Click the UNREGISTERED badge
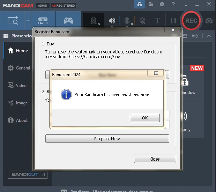Screen dimensions: 216x192 (64, 6)
